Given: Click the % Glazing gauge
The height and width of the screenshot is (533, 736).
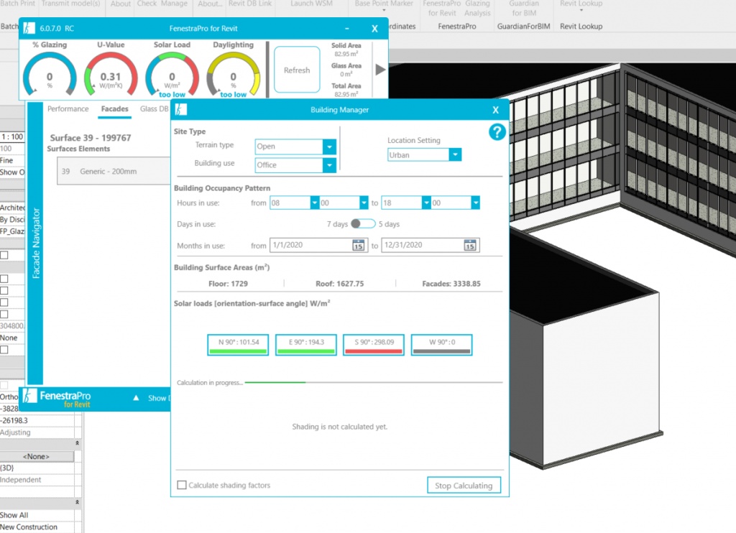Looking at the screenshot, I should pos(50,75).
